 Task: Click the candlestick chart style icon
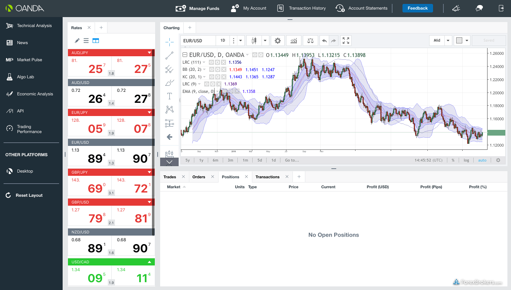pyautogui.click(x=254, y=41)
